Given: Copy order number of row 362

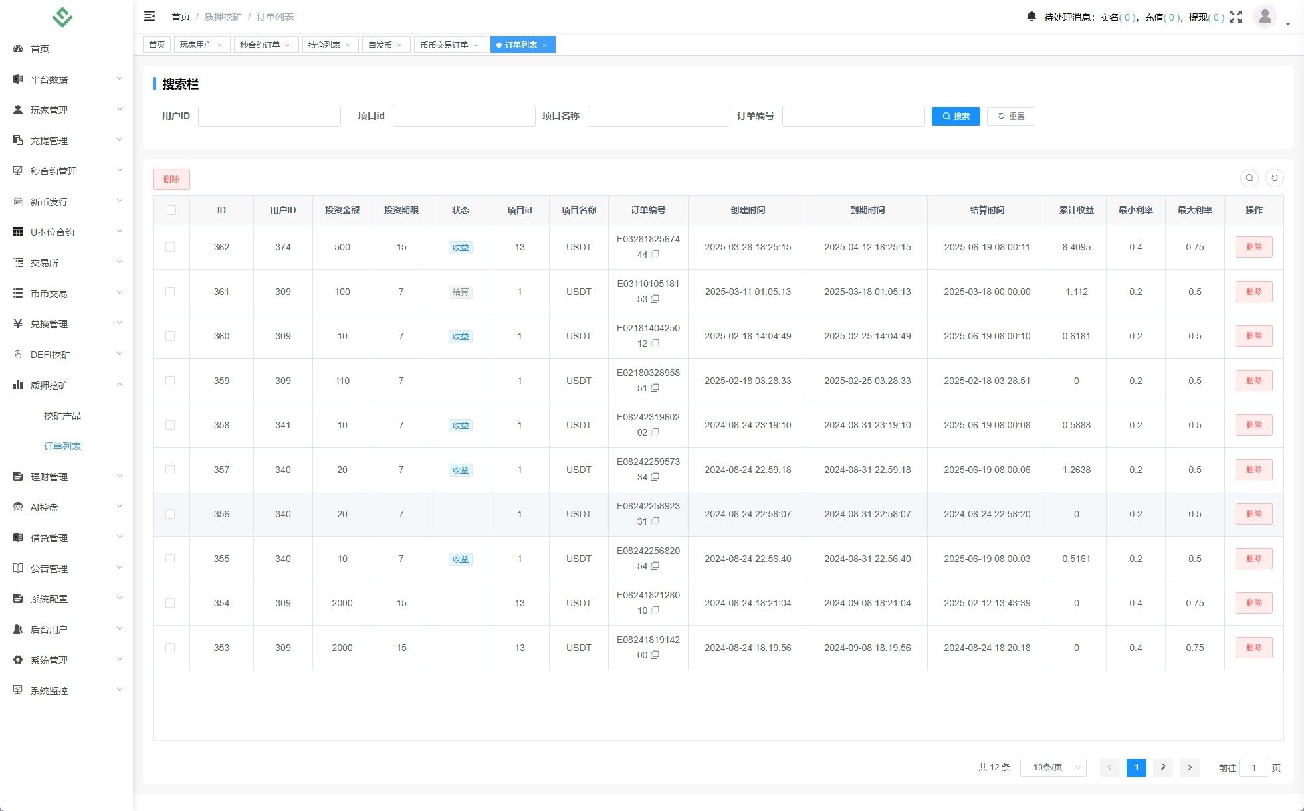Looking at the screenshot, I should click(655, 255).
